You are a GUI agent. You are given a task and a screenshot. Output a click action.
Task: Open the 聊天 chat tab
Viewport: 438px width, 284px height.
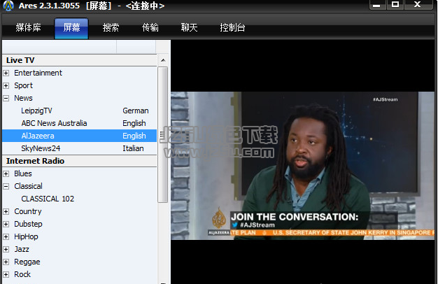pos(189,27)
